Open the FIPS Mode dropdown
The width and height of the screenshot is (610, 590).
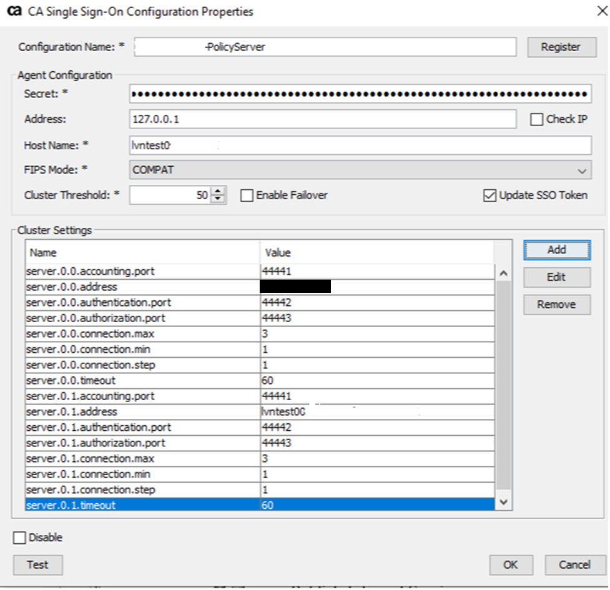[581, 170]
